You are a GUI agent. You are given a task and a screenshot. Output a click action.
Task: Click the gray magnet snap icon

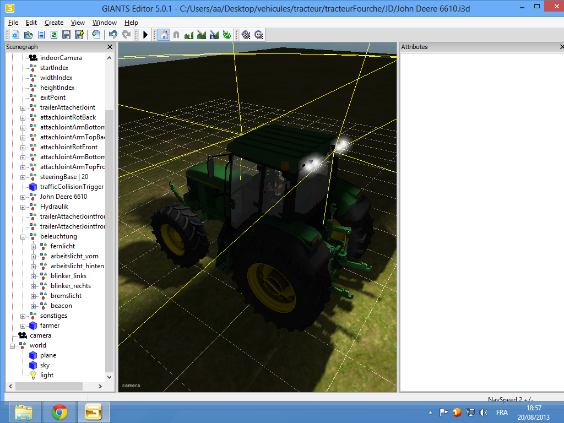tap(176, 35)
